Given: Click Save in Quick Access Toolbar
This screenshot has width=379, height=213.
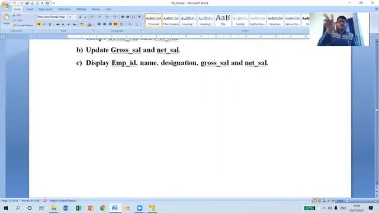Looking at the screenshot, I should click(x=27, y=3).
